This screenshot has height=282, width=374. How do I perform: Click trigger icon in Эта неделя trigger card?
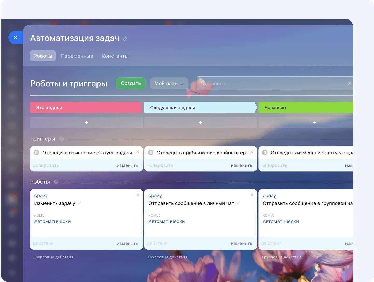pyautogui.click(x=37, y=153)
